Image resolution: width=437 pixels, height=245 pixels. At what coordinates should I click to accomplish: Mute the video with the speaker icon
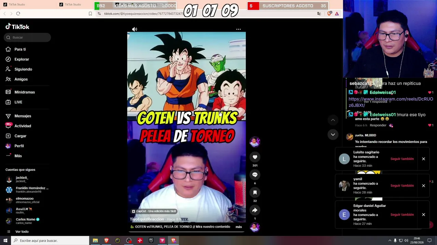[x=135, y=29]
